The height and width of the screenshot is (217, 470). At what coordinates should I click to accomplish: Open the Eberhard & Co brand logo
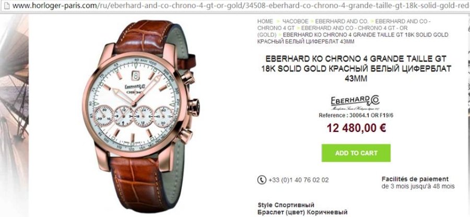(x=356, y=103)
